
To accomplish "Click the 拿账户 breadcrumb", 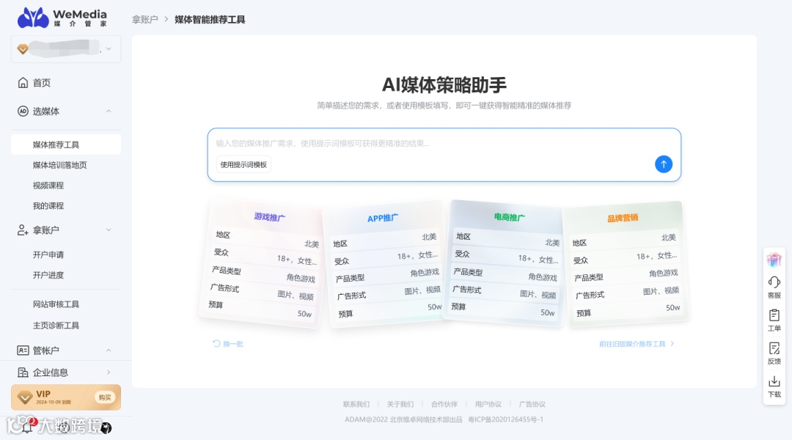I will click(144, 19).
